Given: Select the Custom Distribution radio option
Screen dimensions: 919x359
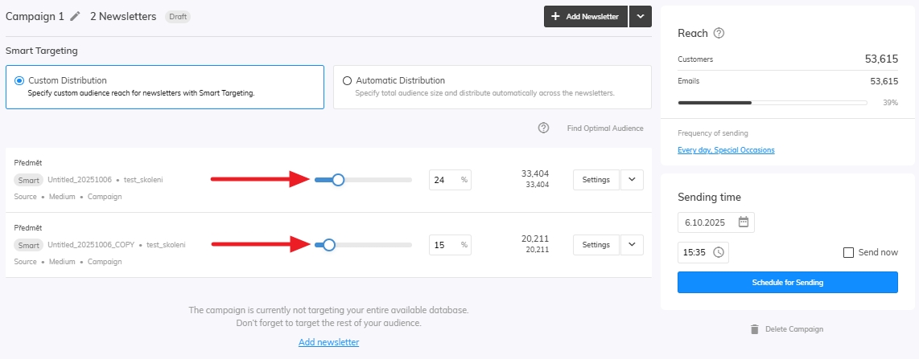Looking at the screenshot, I should pos(20,80).
